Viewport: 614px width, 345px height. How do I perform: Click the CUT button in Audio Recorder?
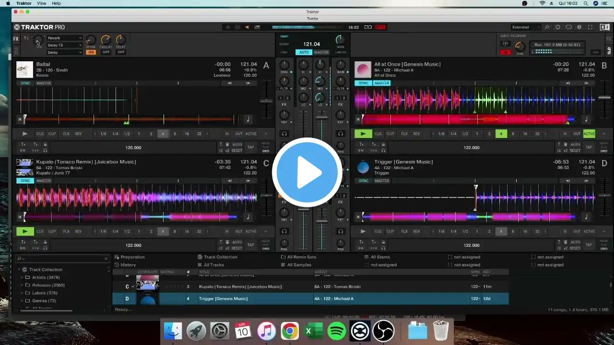pos(596,52)
